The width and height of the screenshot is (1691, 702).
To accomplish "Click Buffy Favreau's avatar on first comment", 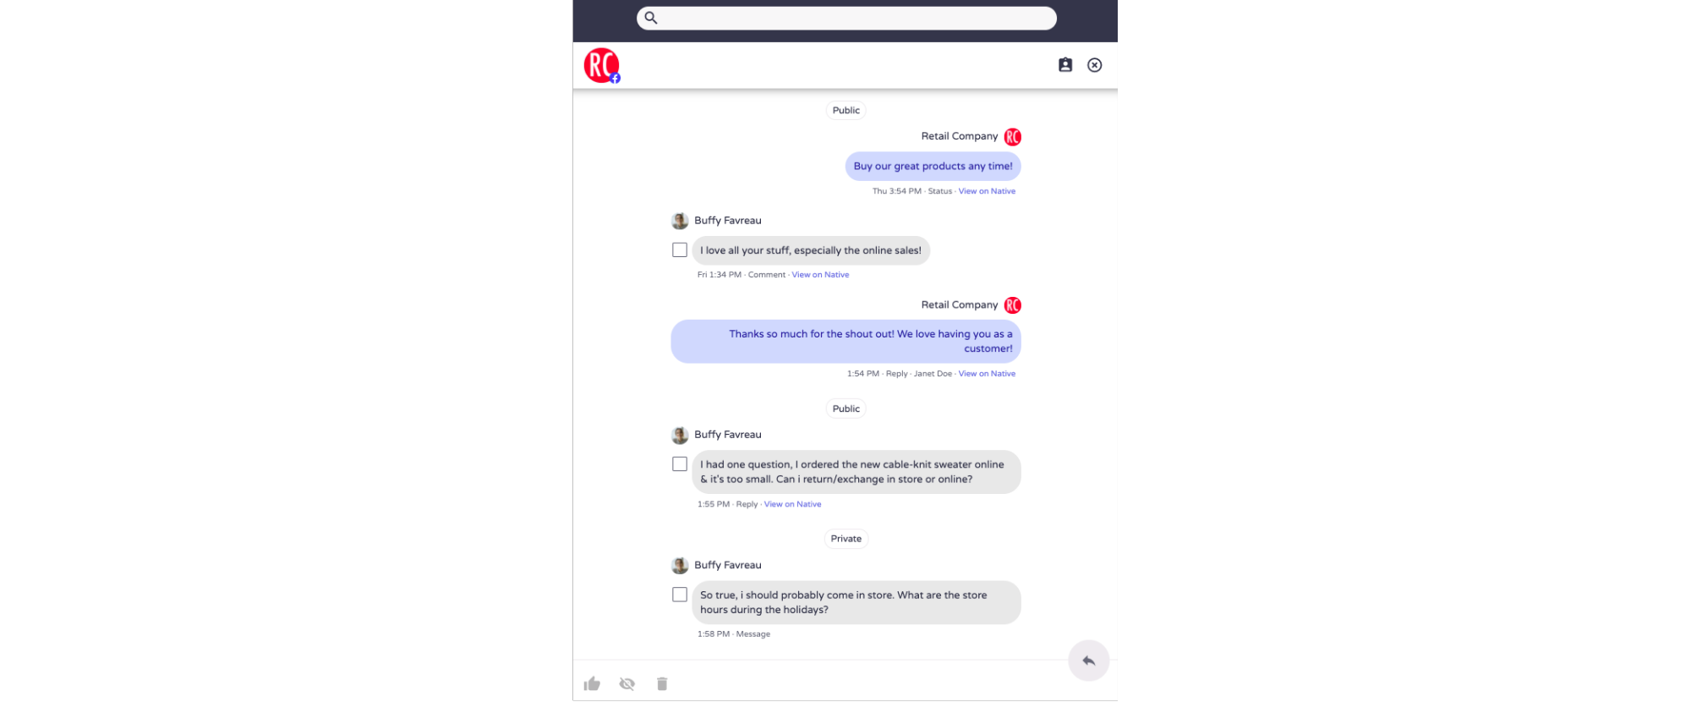I will [x=680, y=221].
